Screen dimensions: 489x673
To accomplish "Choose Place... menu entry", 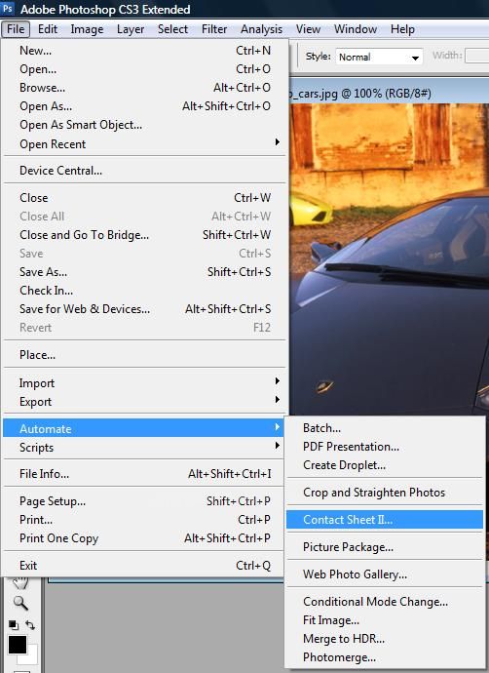I will [145, 355].
